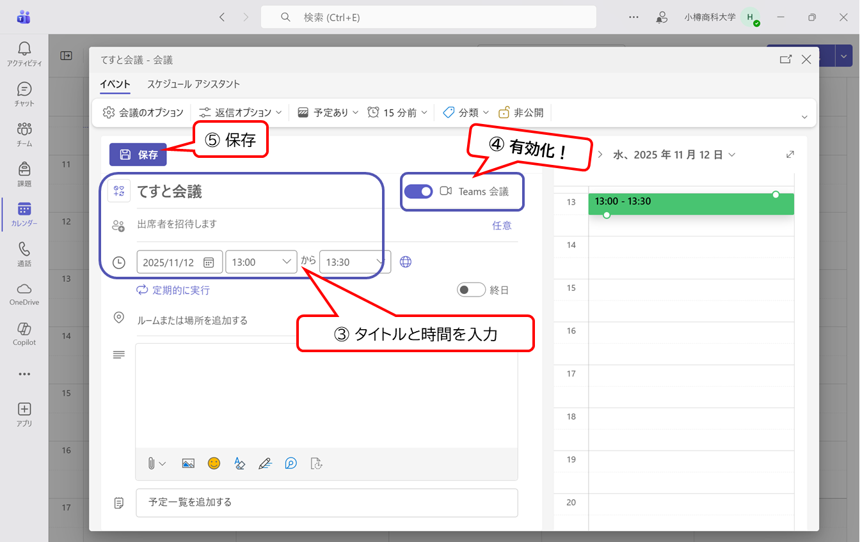Screen dimensions: 860x542
Task: Click the insert image icon
Action: click(188, 464)
